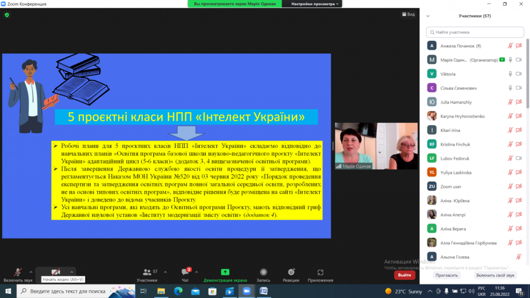
Task: Show hidden system tray icons
Action: click(x=430, y=291)
